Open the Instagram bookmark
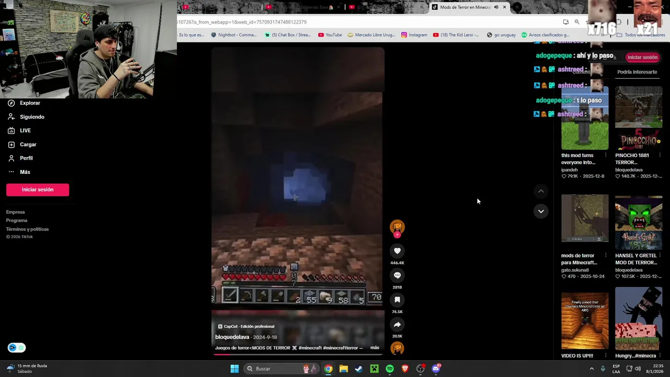The width and height of the screenshot is (670, 377). click(x=414, y=35)
